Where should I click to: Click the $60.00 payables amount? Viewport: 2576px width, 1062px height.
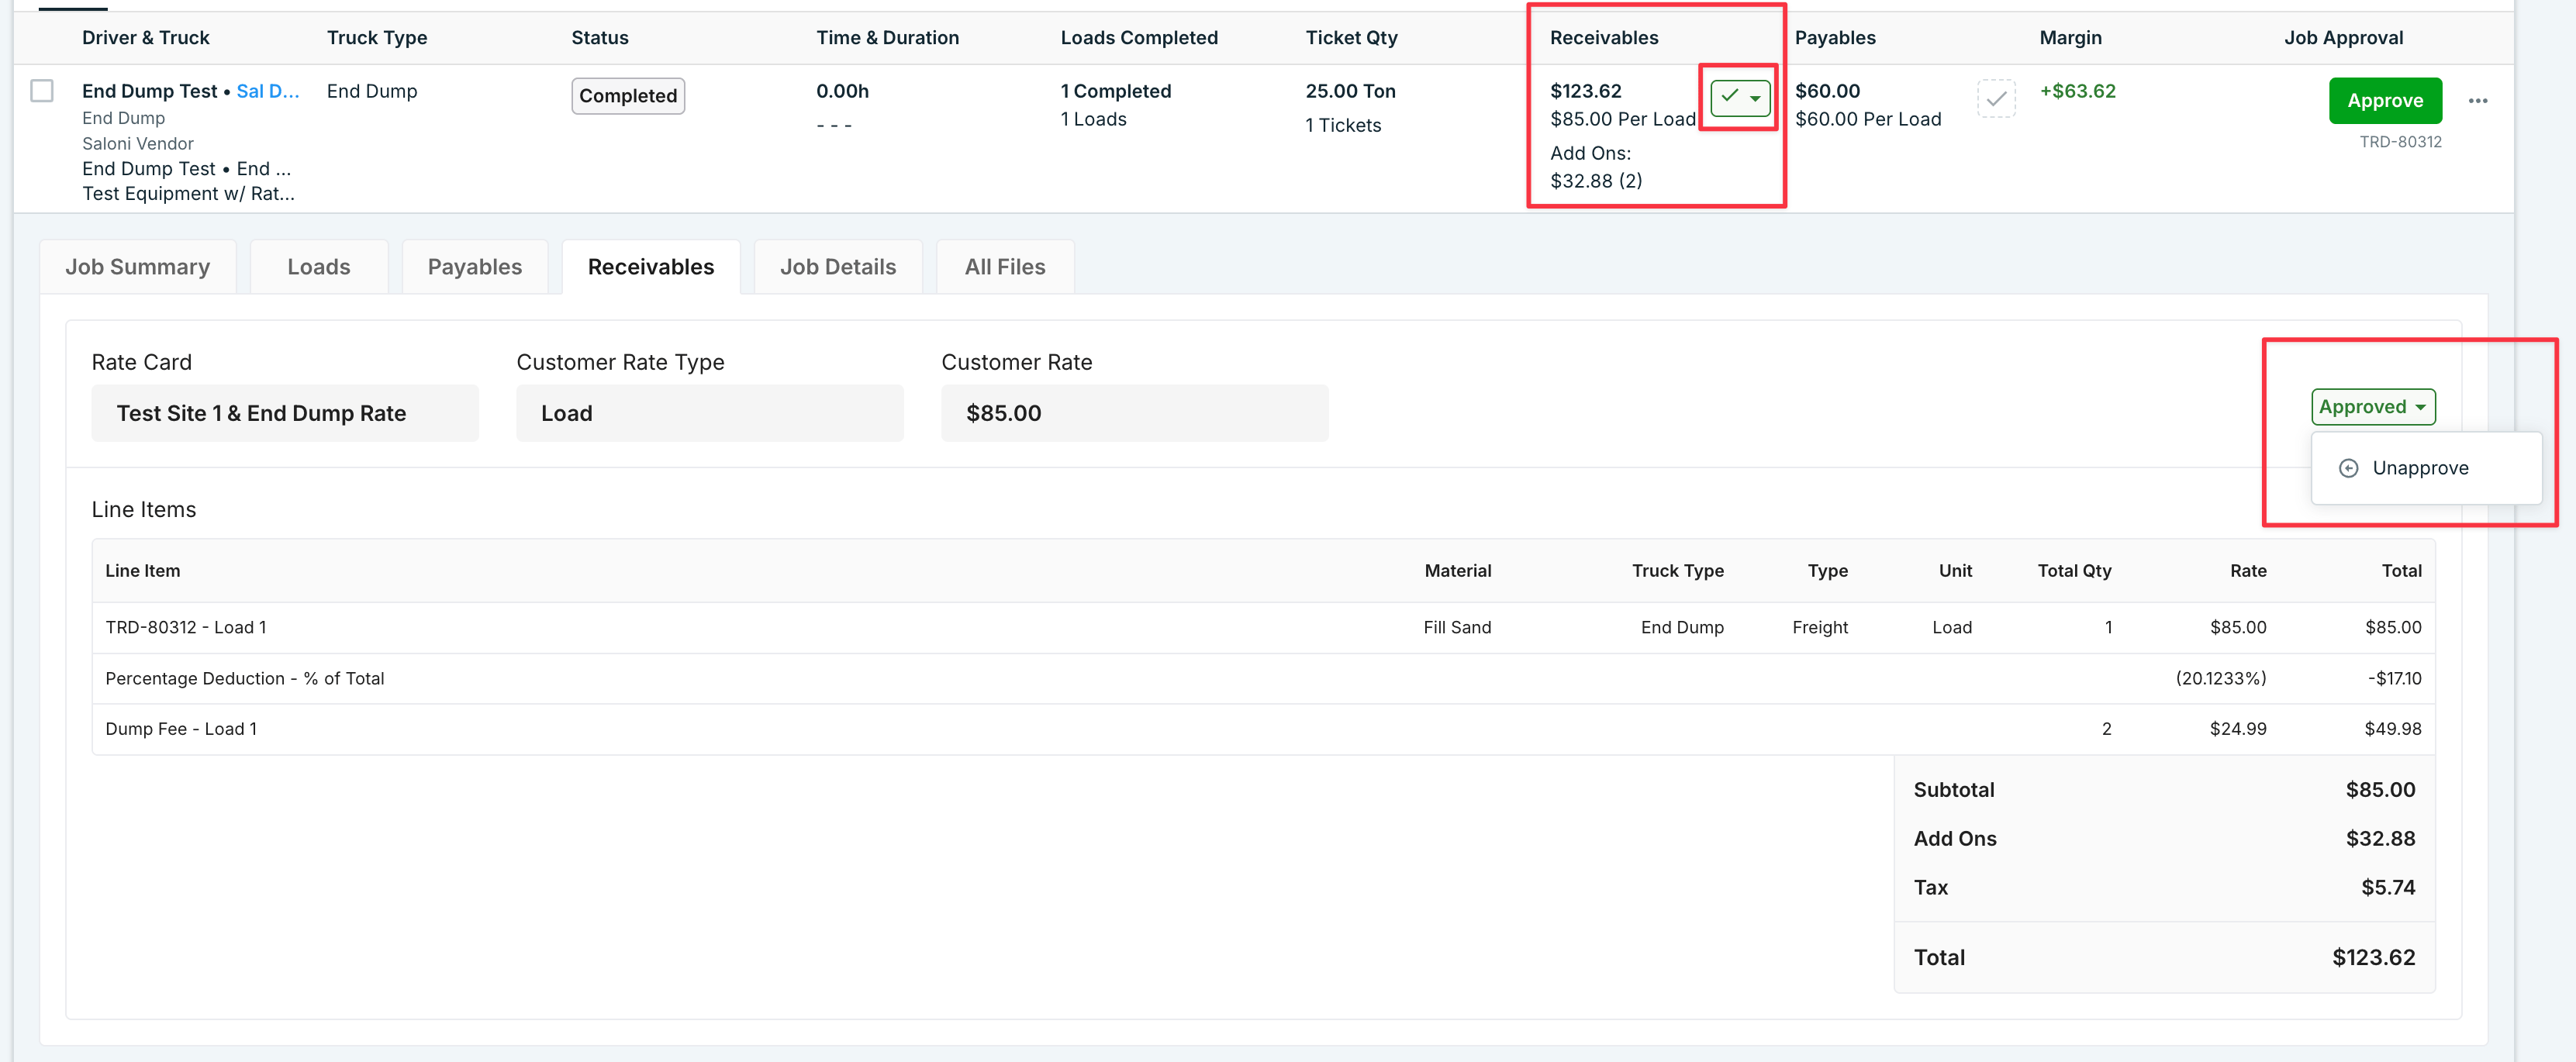coord(1827,91)
